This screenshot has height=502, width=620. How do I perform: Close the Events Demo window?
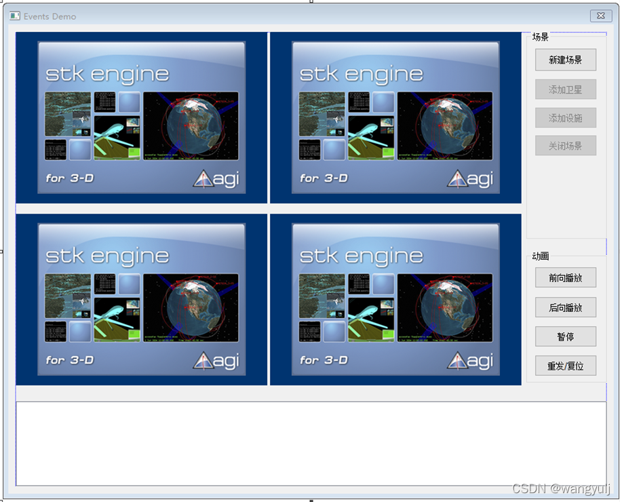[600, 16]
